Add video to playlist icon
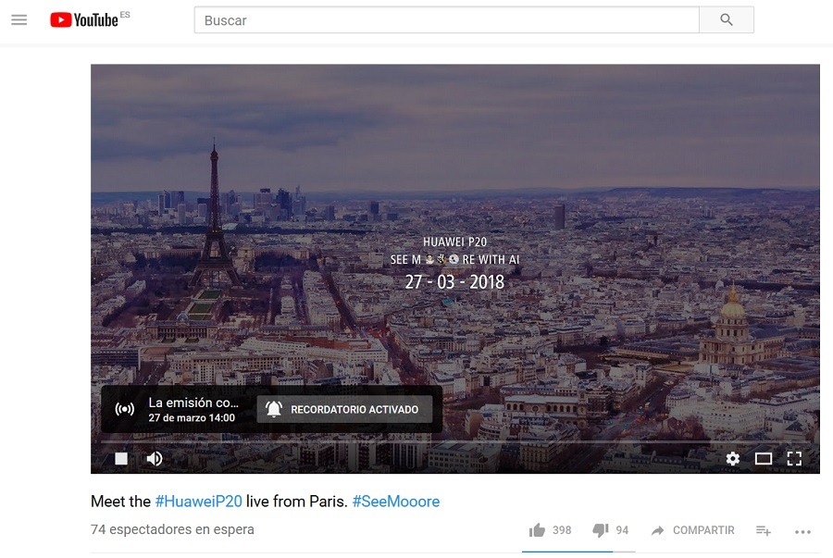 (764, 530)
